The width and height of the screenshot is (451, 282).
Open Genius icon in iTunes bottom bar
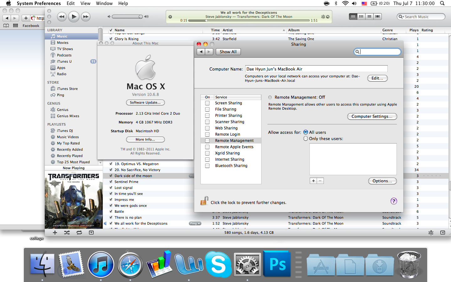(x=431, y=232)
